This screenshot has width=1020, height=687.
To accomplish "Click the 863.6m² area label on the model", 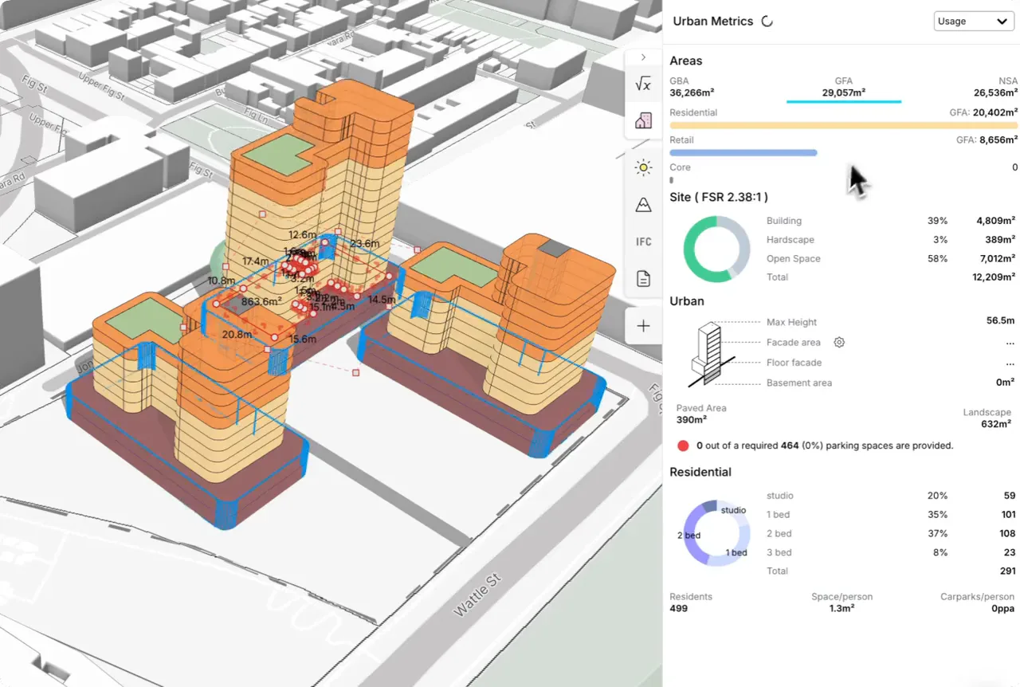I will (x=262, y=301).
